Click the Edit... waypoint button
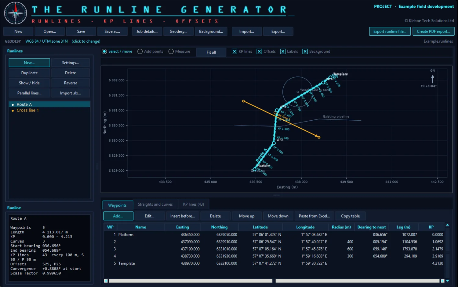The height and width of the screenshot is (287, 458). click(150, 216)
